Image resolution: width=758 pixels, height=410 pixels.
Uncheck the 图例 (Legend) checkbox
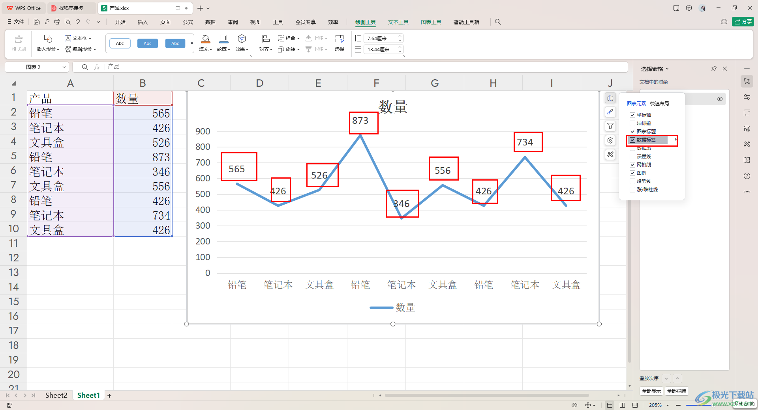pos(632,173)
